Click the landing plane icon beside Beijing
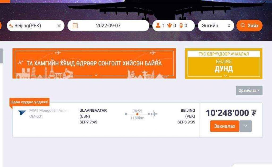 point(11,26)
